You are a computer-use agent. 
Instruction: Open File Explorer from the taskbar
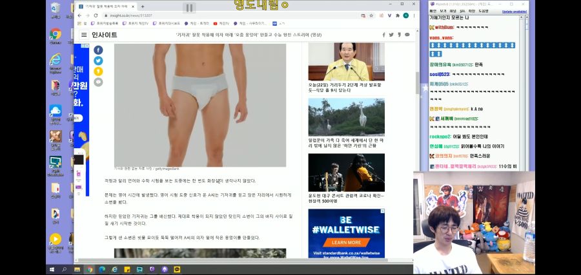[77, 269]
